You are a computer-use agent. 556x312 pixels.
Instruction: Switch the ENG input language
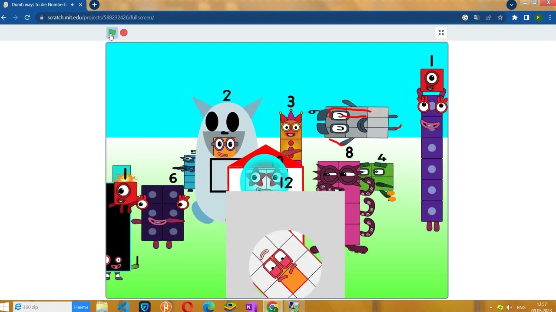pos(521,307)
